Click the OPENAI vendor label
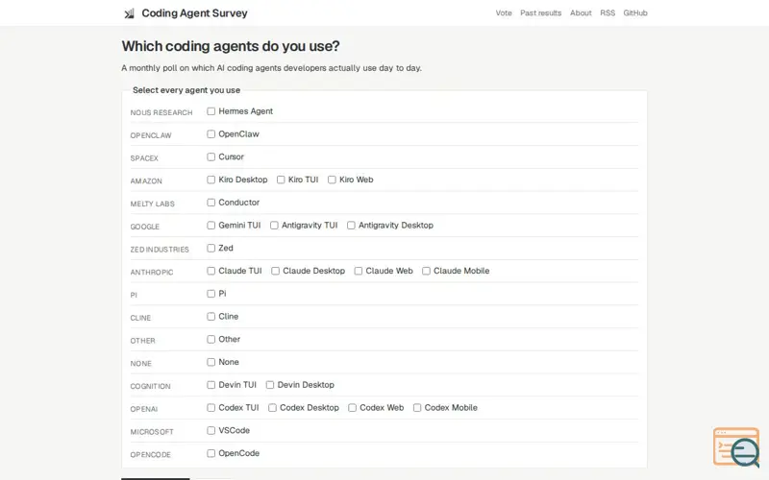This screenshot has width=769, height=480. [143, 409]
